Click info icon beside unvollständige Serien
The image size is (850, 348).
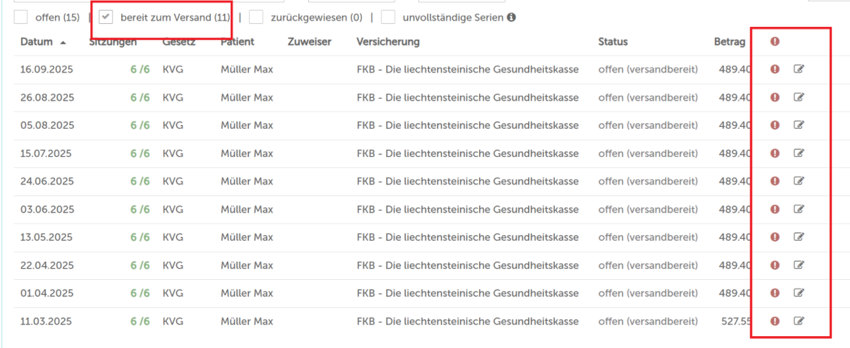click(x=511, y=17)
